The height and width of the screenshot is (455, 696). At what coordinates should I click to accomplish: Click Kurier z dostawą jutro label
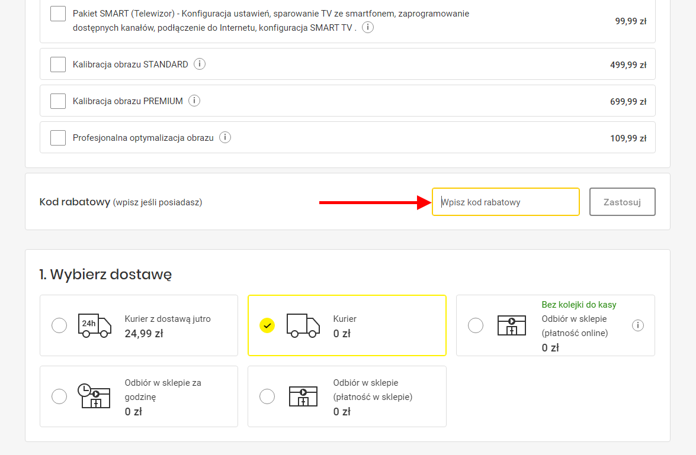click(168, 319)
